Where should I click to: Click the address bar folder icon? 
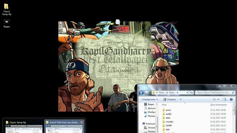[154, 92]
